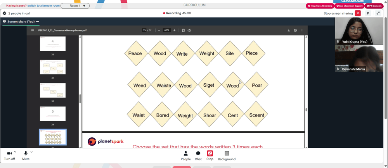Screen dimensions: 388x168
Task: Download the PDF file
Action: pos(289,30)
